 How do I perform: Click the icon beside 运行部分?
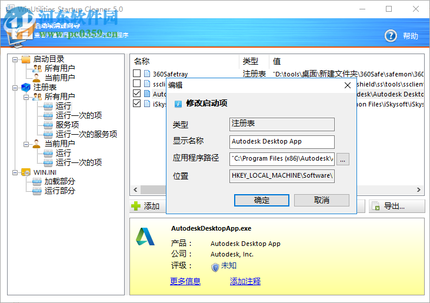(36, 191)
